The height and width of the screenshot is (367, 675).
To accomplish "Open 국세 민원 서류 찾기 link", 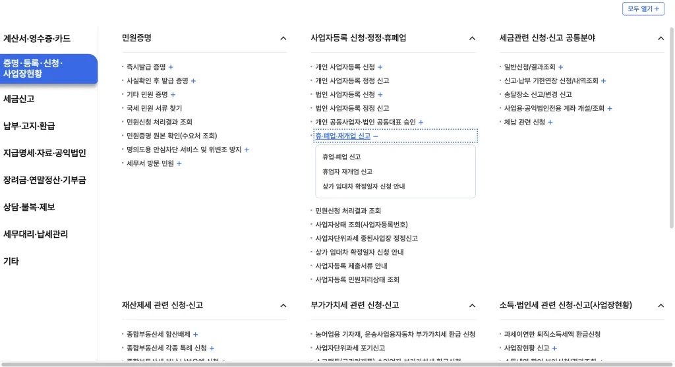I will (x=154, y=109).
